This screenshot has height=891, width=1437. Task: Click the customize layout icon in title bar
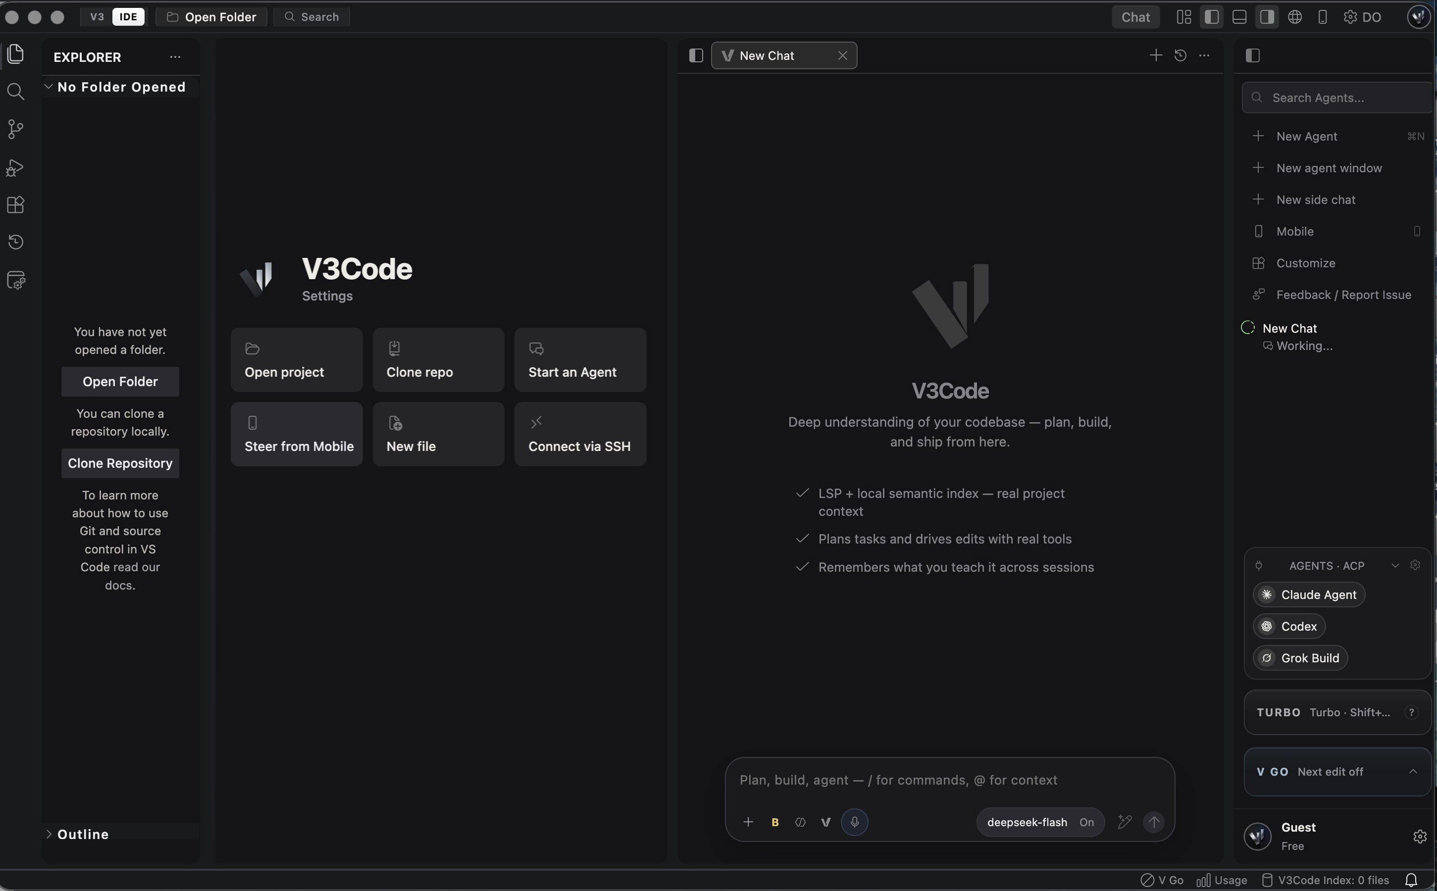[1184, 16]
